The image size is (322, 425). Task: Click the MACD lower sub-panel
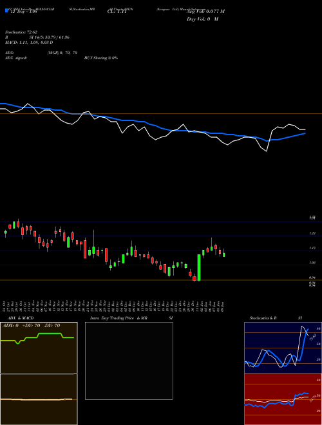39,399
